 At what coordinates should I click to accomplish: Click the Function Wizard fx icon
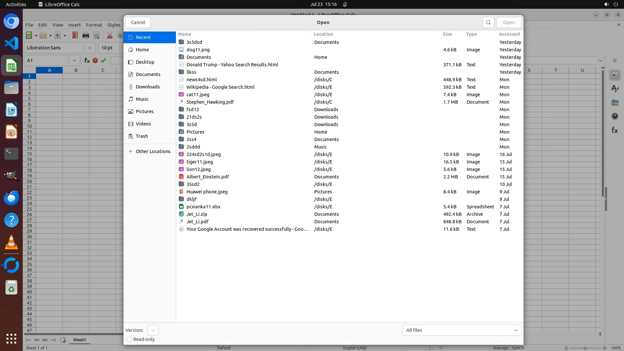87,60
